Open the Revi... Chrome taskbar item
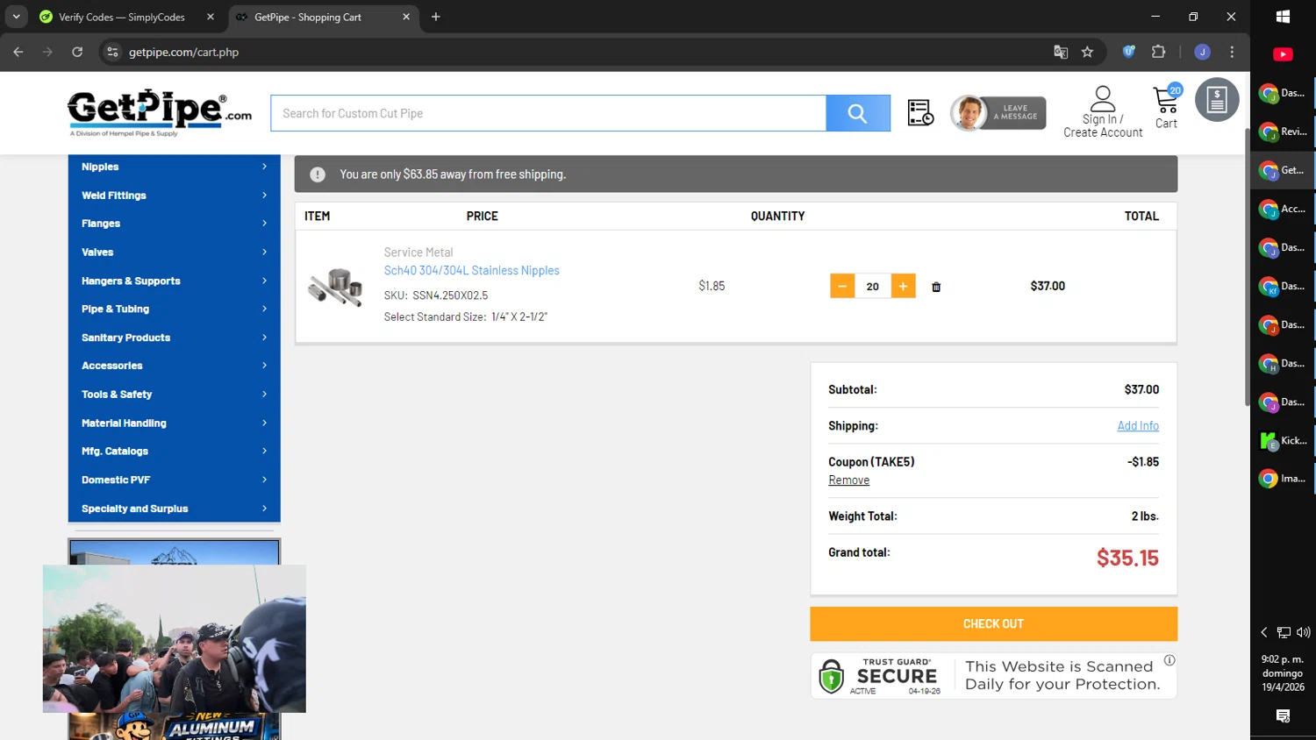Viewport: 1316px width, 740px height. tap(1283, 132)
